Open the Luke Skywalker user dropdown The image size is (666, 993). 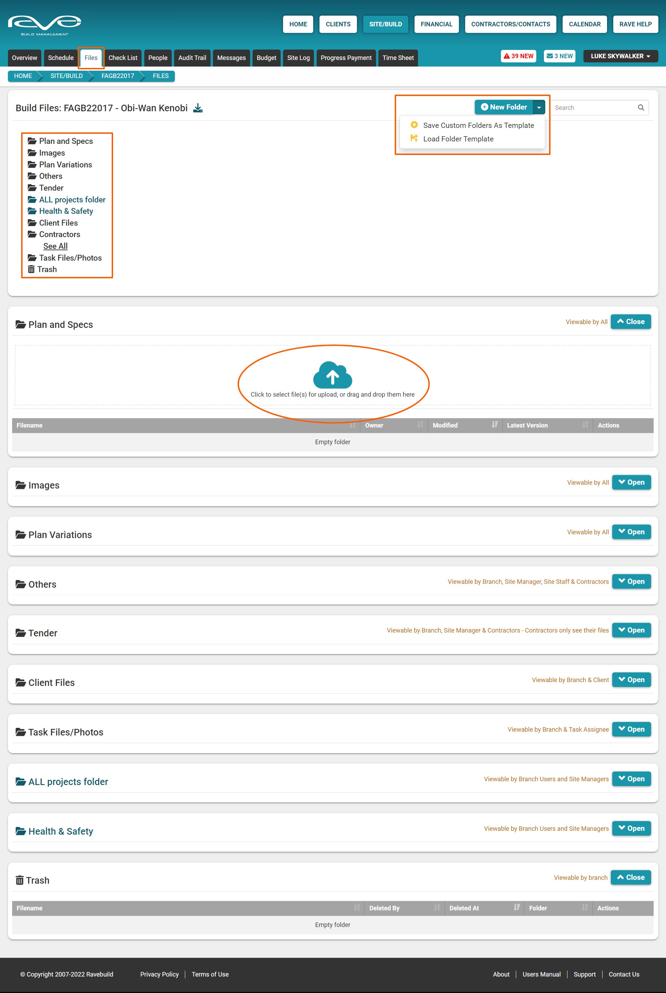click(x=620, y=56)
